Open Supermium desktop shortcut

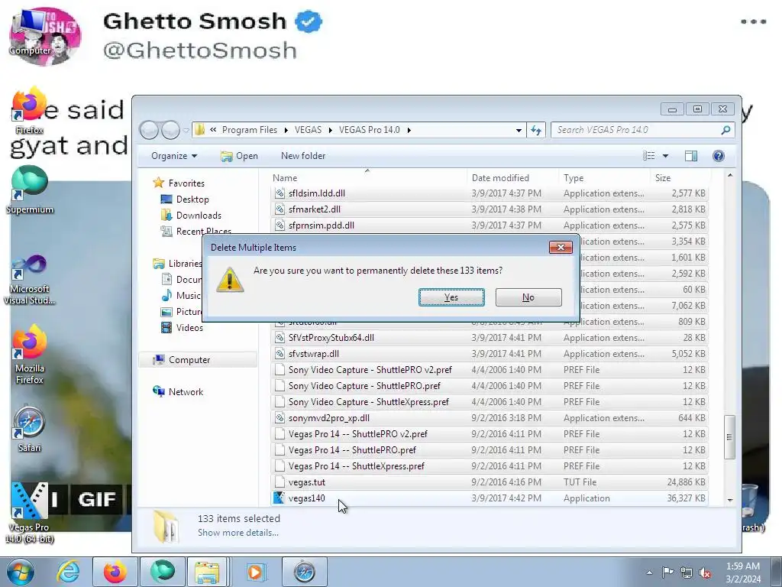click(x=30, y=190)
